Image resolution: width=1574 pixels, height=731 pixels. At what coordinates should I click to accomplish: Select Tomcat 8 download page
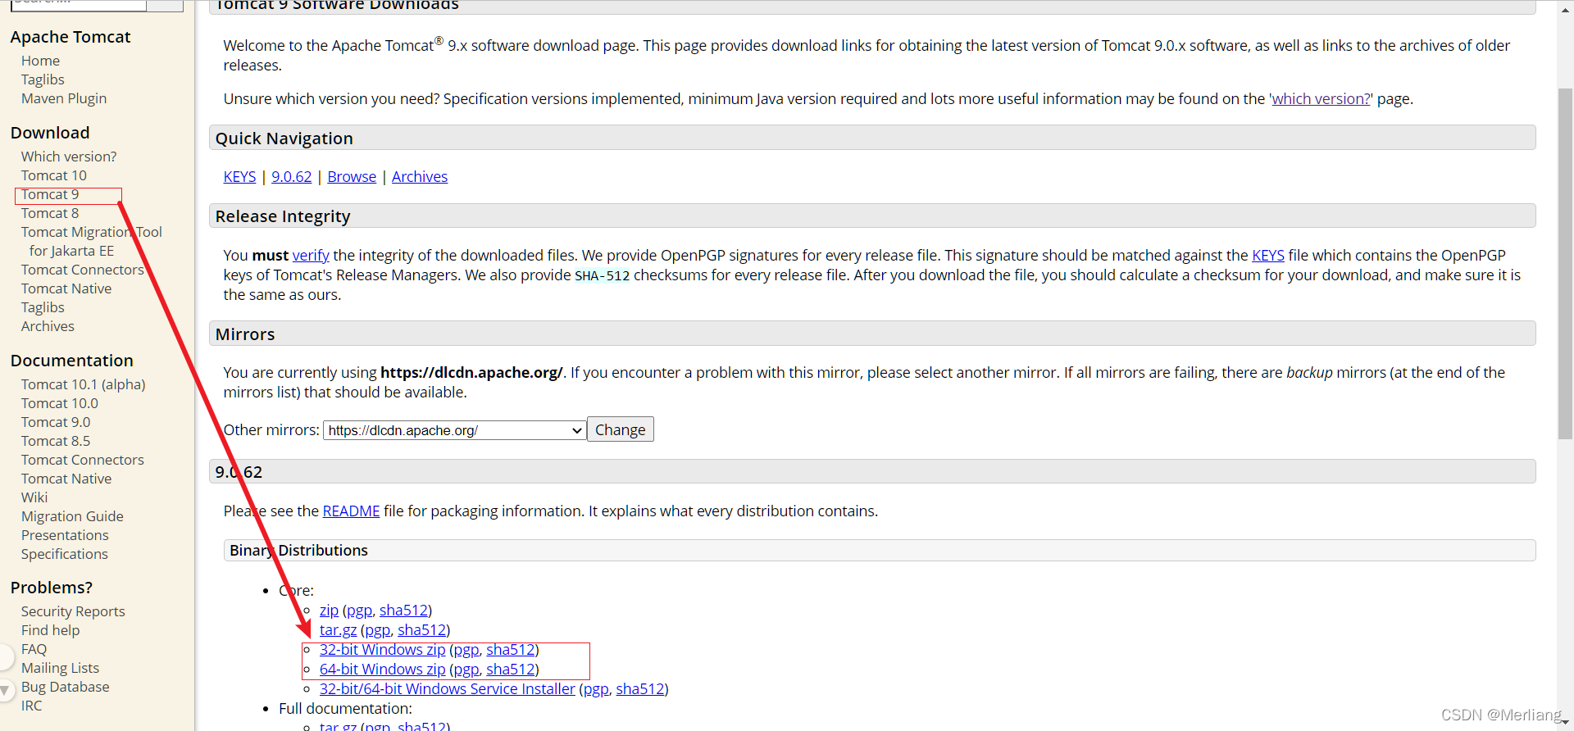[x=50, y=213]
